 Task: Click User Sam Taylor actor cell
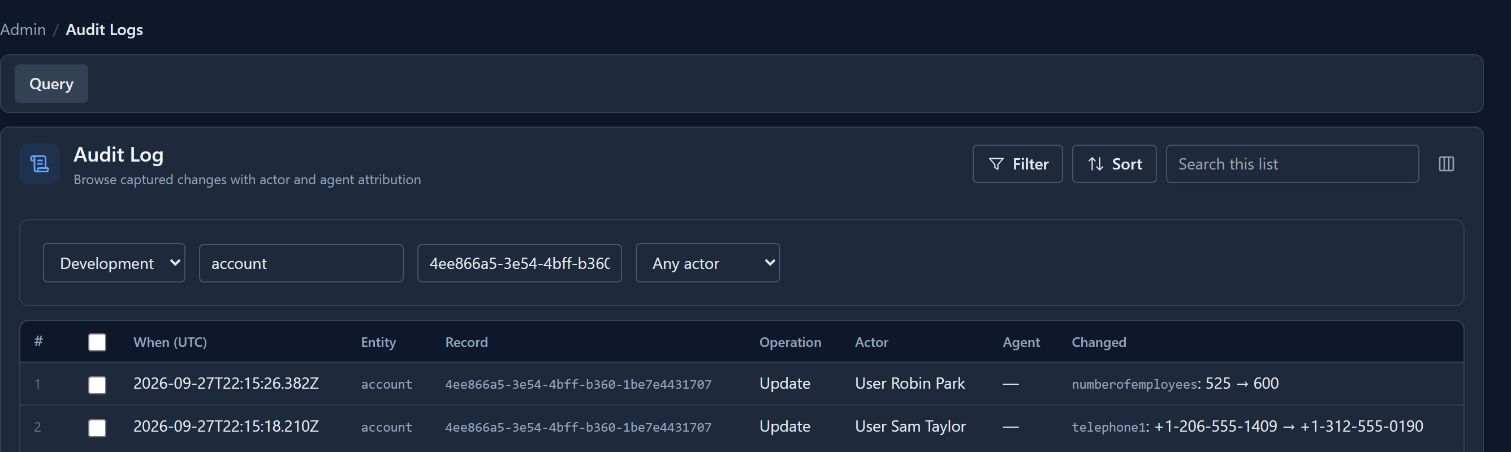click(910, 426)
